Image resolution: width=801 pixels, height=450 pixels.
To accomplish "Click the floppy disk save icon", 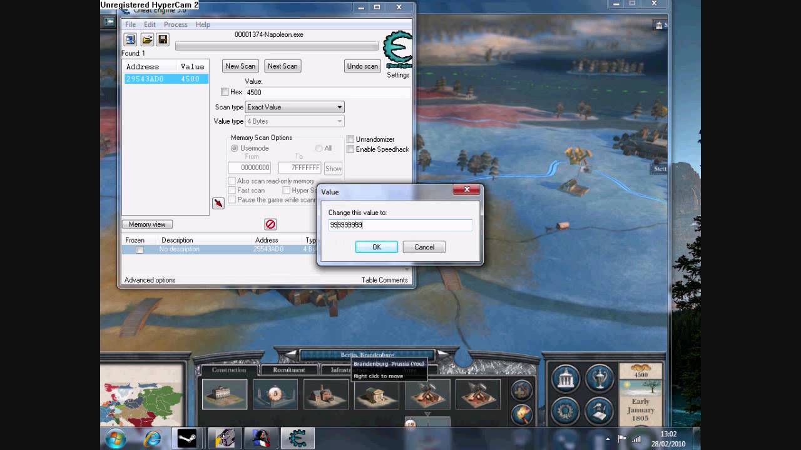I will point(163,40).
